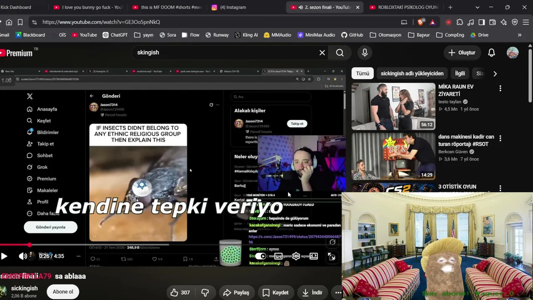This screenshot has width=533, height=300.
Task: Go to the browser home page
Action: [9, 22]
